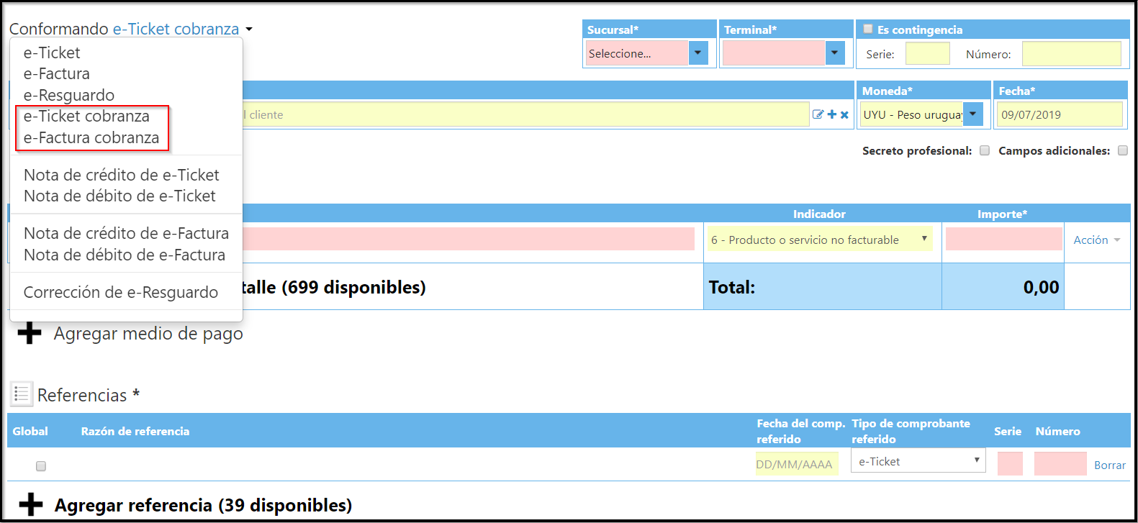Click the Fecha date input field
The image size is (1138, 523).
pyautogui.click(x=1058, y=114)
